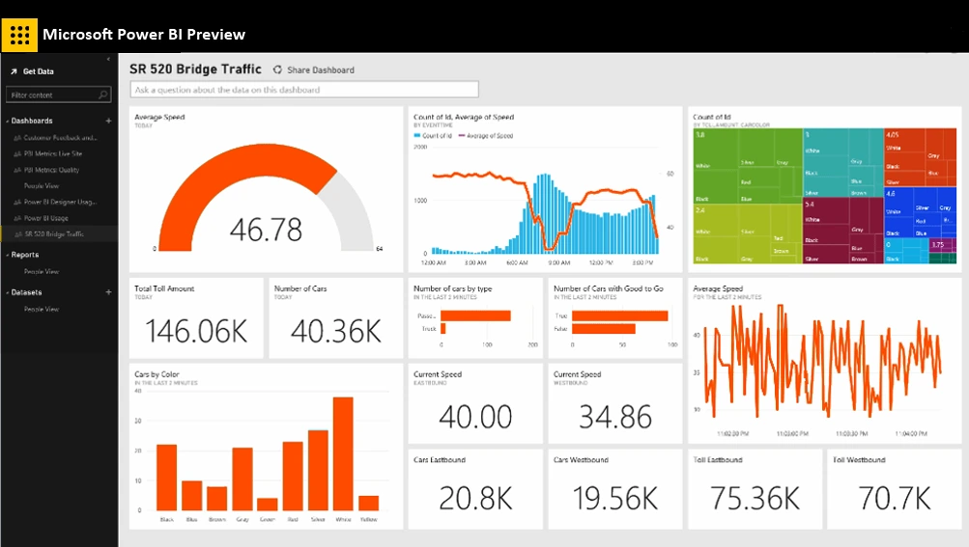The width and height of the screenshot is (969, 547).
Task: Click the SR 520 Bridge Traffic dashboard title
Action: (195, 69)
